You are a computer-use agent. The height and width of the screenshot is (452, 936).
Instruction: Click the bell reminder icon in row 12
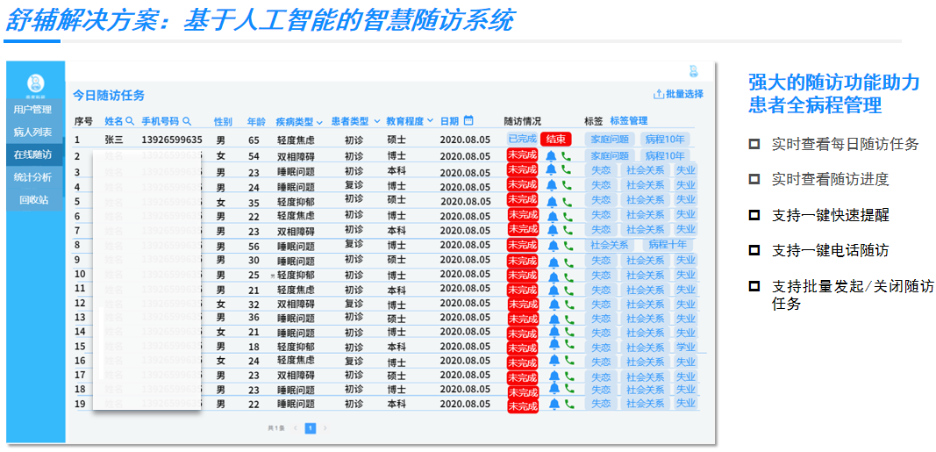click(x=552, y=304)
